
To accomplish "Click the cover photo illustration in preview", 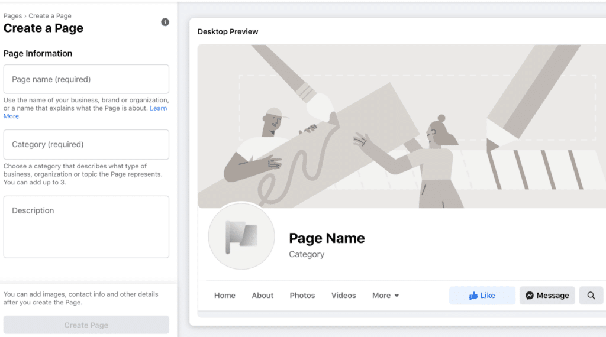I will 402,125.
